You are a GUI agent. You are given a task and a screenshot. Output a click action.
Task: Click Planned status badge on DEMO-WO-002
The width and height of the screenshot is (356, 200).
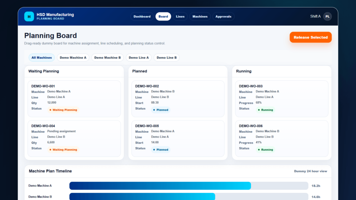161,110
